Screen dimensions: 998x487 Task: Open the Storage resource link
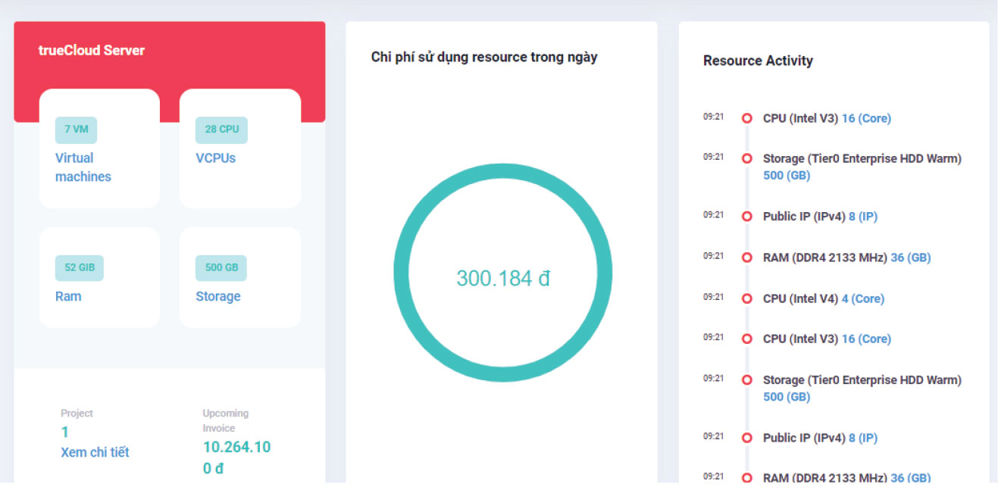click(218, 296)
